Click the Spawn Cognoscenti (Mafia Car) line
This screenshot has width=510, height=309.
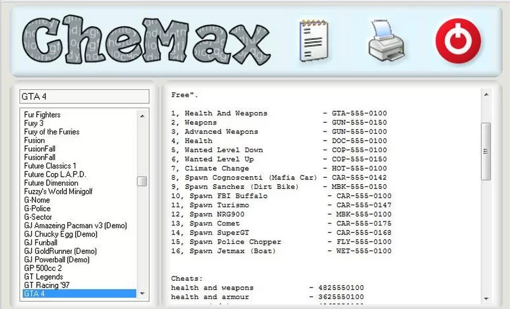279,177
